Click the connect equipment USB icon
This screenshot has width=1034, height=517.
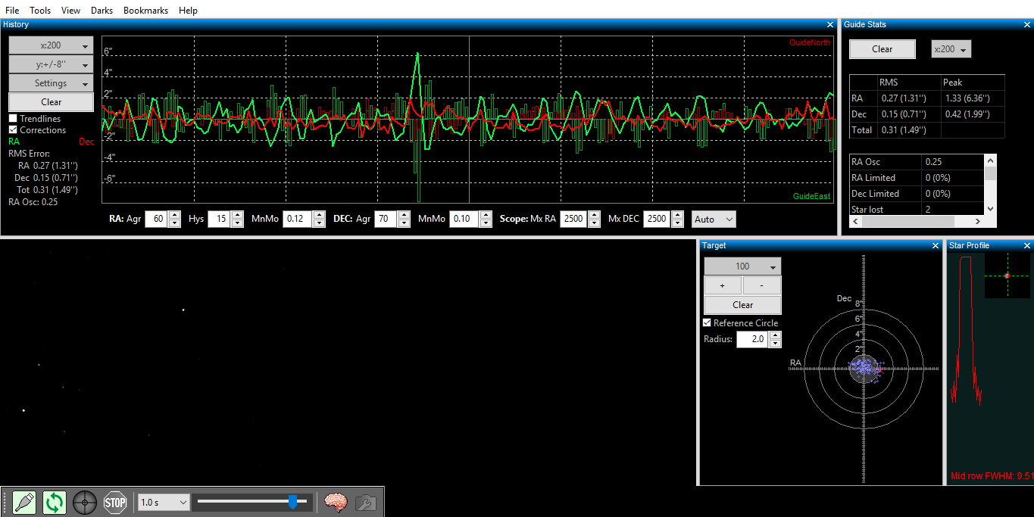coord(24,502)
